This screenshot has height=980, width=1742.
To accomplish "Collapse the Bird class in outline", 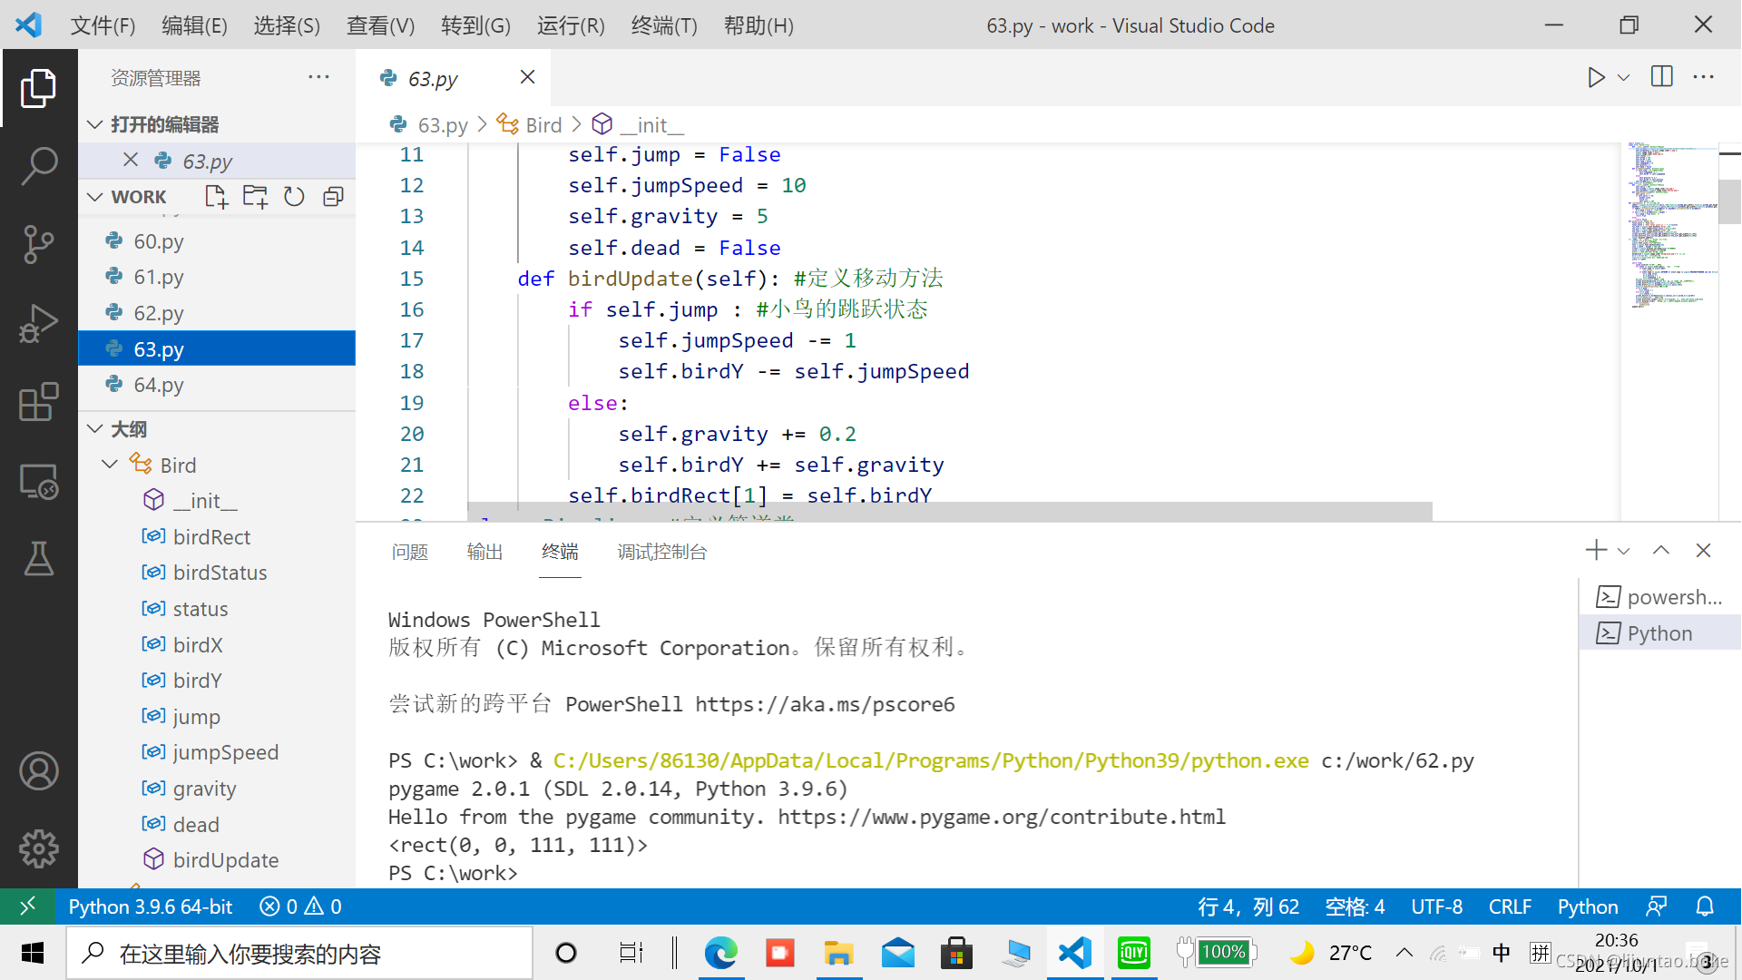I will pyautogui.click(x=110, y=465).
